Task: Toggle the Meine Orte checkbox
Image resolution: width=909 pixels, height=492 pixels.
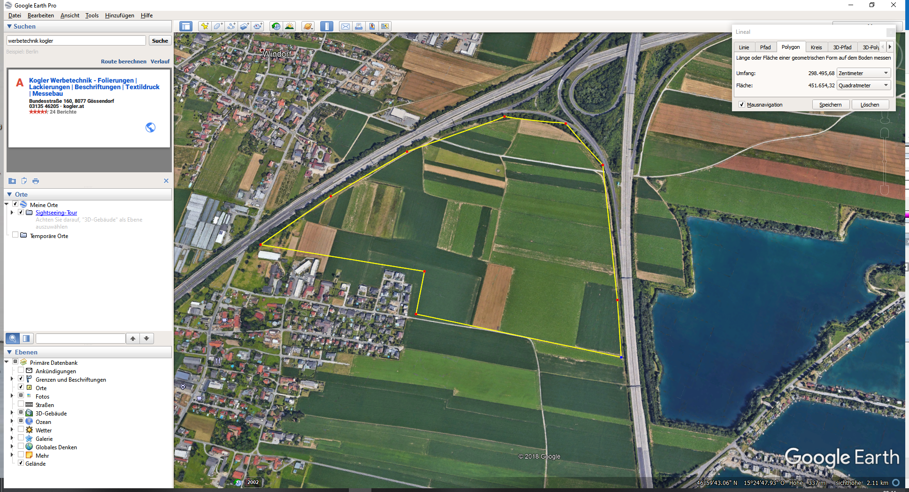Action: pos(15,204)
